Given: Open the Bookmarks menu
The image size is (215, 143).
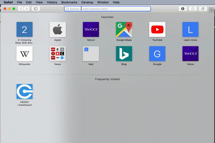Looking at the screenshot, I should pyautogui.click(x=69, y=2).
